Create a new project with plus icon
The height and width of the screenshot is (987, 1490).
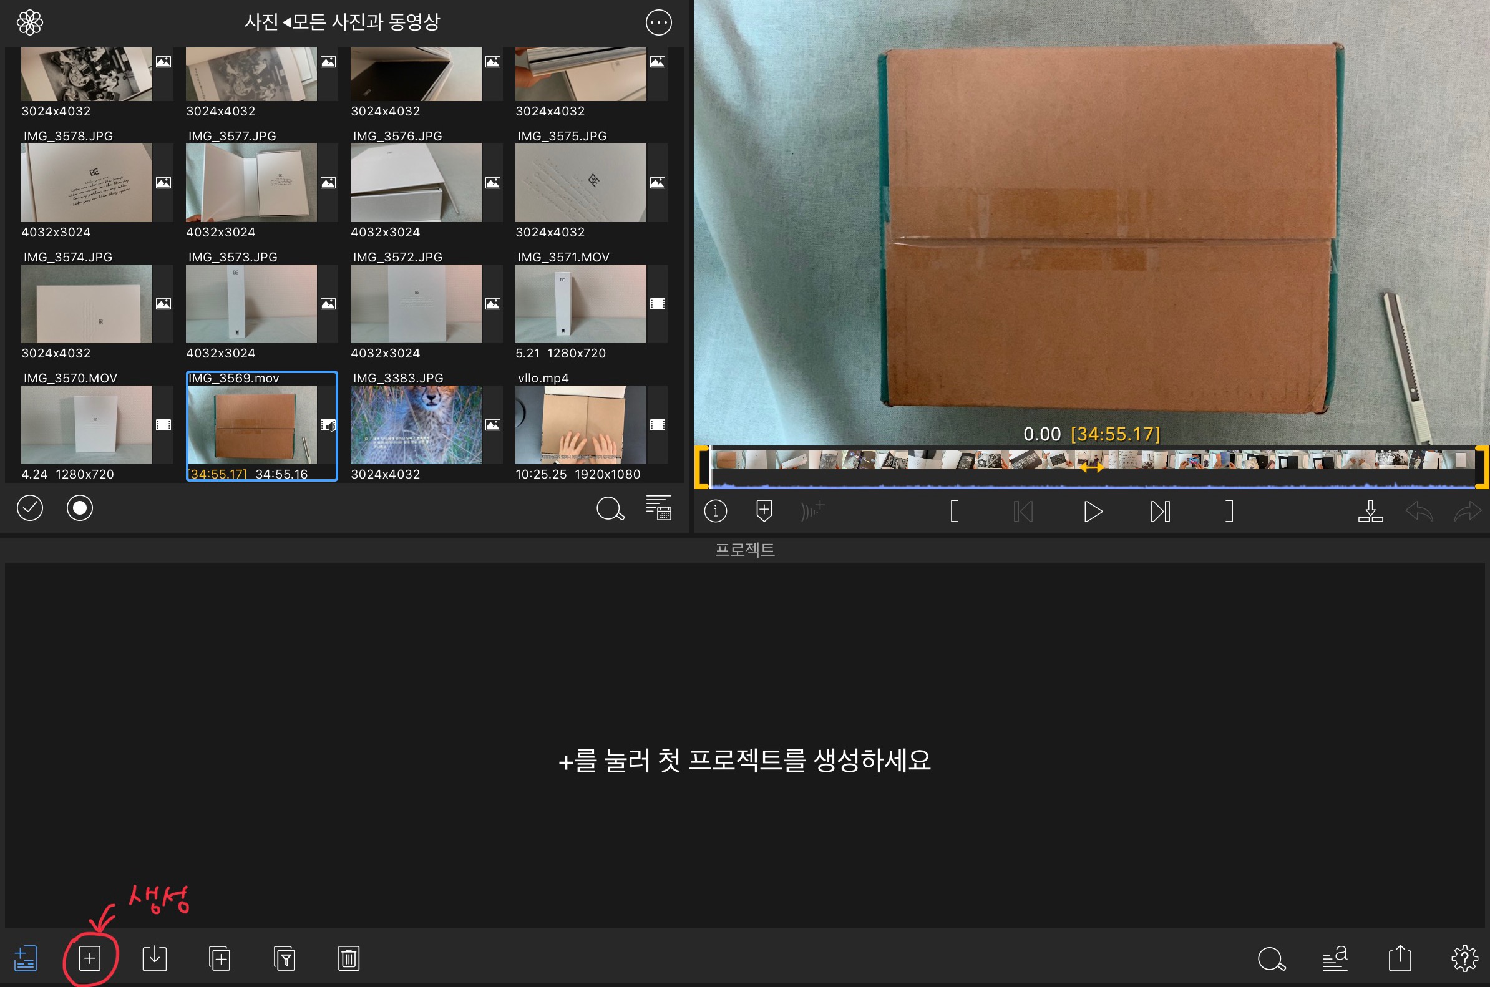click(x=89, y=958)
